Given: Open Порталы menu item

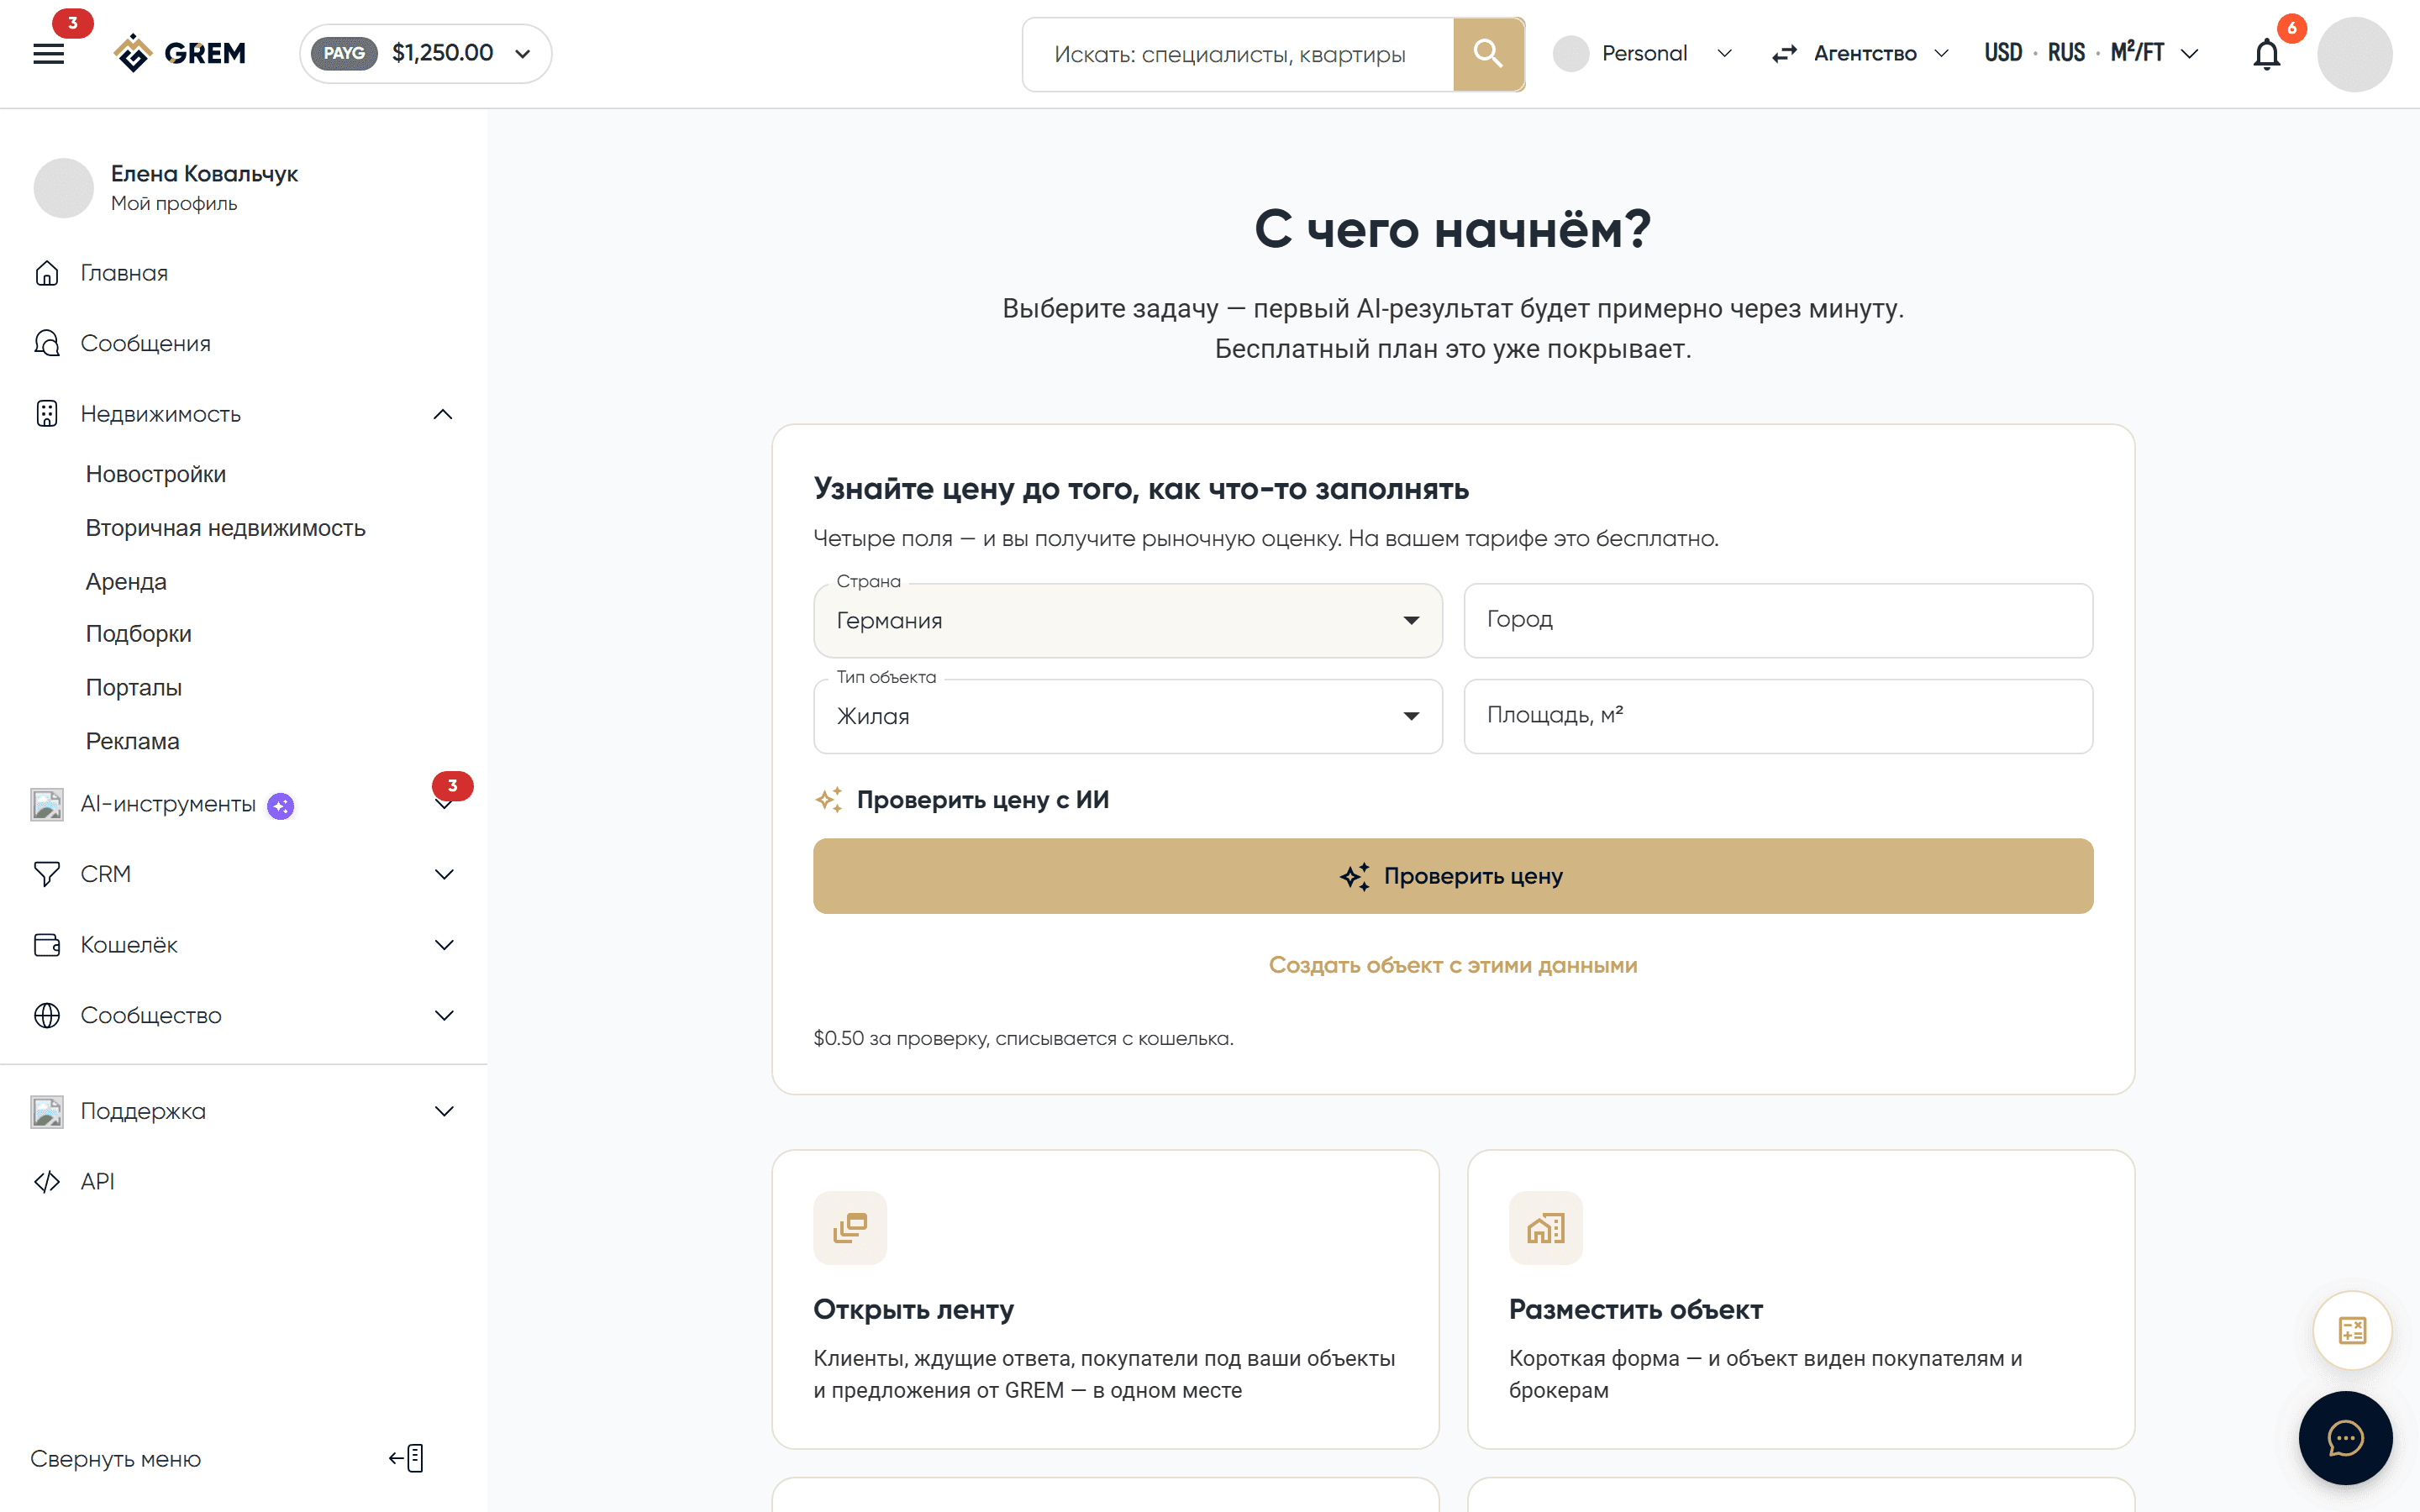Looking at the screenshot, I should pyautogui.click(x=134, y=688).
